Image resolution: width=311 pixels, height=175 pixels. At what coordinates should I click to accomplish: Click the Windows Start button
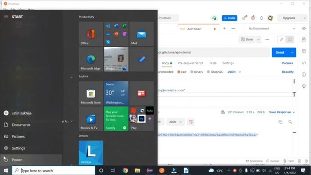pyautogui.click(x=6, y=171)
